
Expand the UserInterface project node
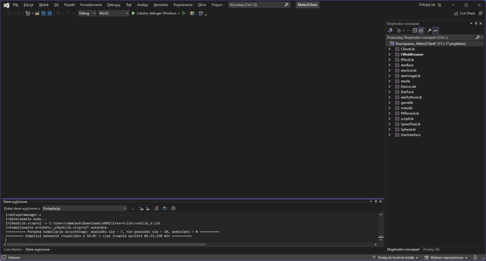390,135
